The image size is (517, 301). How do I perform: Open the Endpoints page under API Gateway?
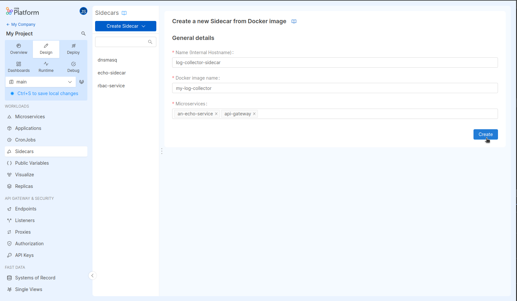pos(25,209)
